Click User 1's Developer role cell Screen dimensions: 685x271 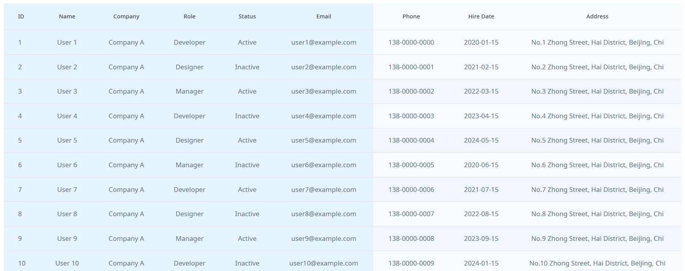tap(190, 42)
